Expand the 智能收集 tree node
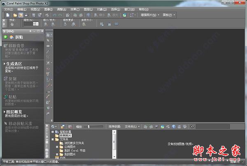The width and height of the screenshot is (247, 166). [x=53, y=132]
